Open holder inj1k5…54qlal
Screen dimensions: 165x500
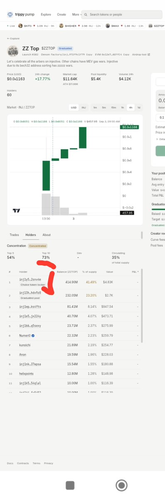tap(30, 383)
